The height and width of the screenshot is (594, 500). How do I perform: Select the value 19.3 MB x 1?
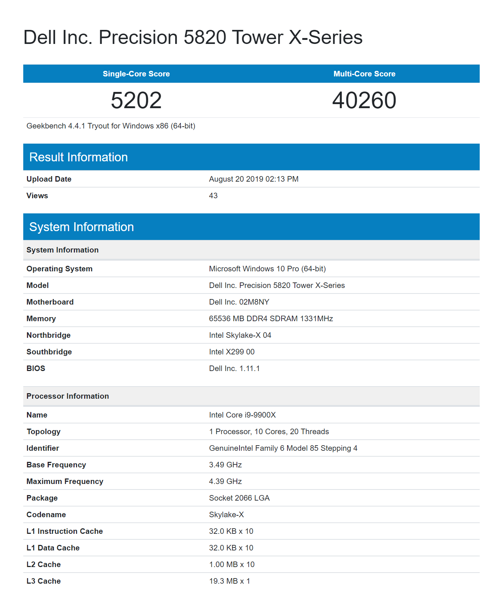(x=230, y=581)
